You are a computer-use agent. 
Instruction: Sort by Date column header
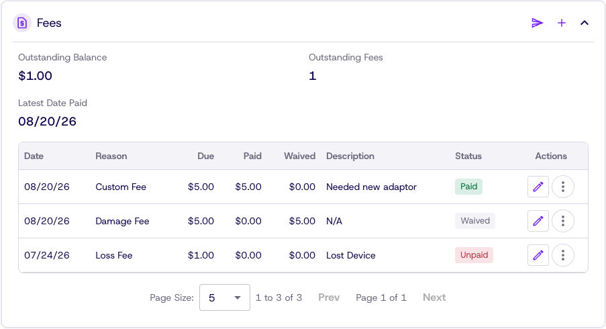(x=34, y=156)
